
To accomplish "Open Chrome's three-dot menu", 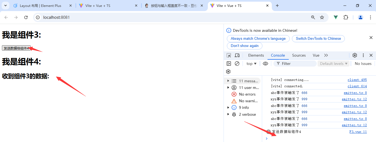I will click(x=370, y=17).
